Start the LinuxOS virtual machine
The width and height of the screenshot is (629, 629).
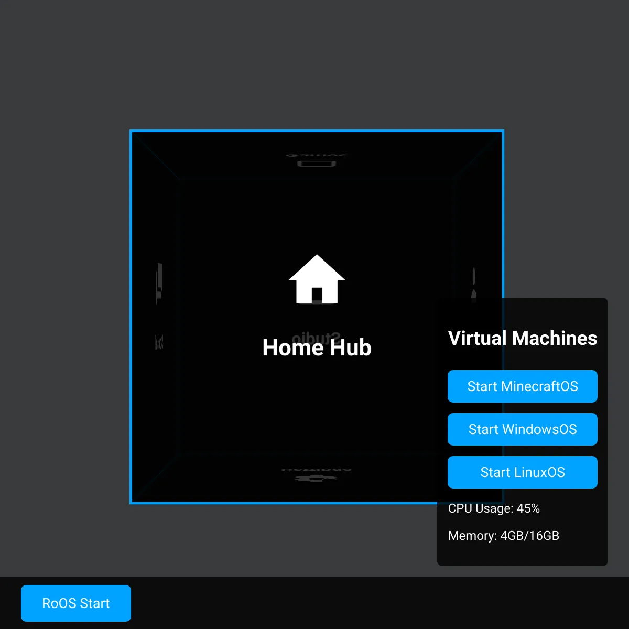pos(522,472)
